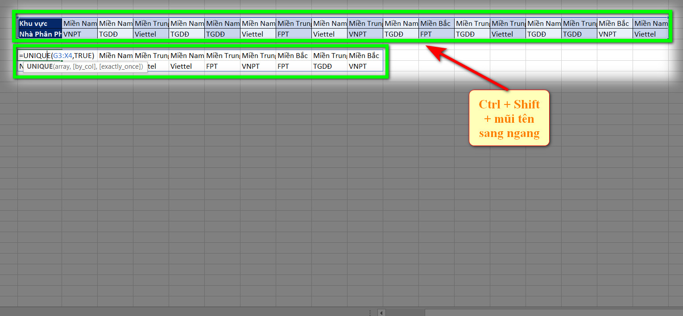This screenshot has width=683, height=316.
Task: In the UNIQUE results, select Miền Trung above TGDĐ
Action: click(x=330, y=56)
